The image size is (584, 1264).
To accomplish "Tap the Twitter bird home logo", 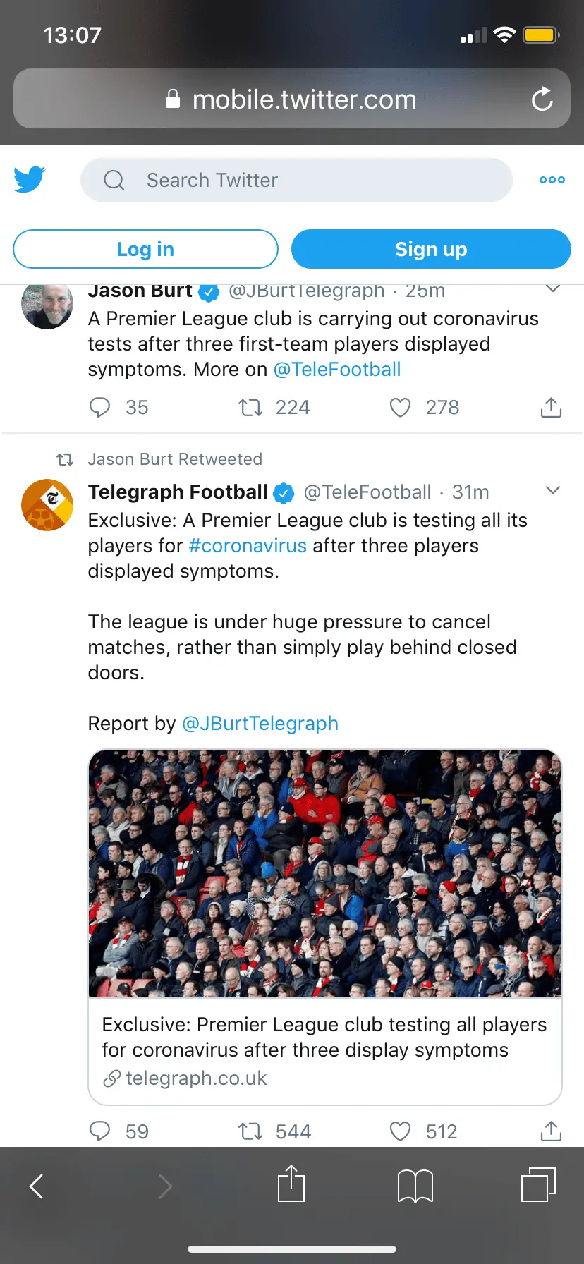I will [30, 179].
